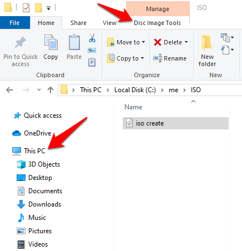The image size is (242, 251).
Task: Open the File menu
Action: pos(14,23)
